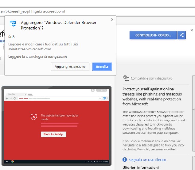Cancel the install with Annulla
This screenshot has height=170, width=195.
(102, 67)
